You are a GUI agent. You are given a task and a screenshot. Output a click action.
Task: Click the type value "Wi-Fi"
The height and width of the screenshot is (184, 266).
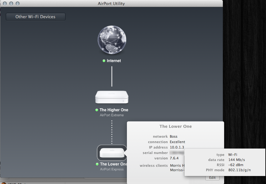(232, 155)
